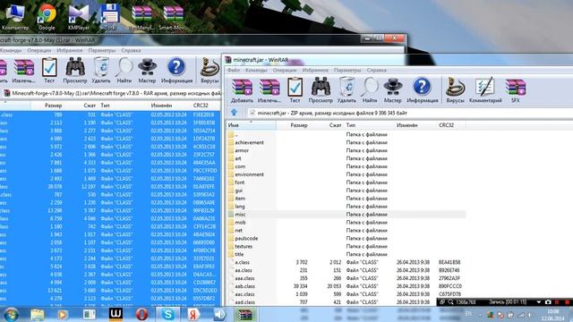Click Удалить icon in Minecraft-forge window
The image size is (573, 322).
[101, 71]
